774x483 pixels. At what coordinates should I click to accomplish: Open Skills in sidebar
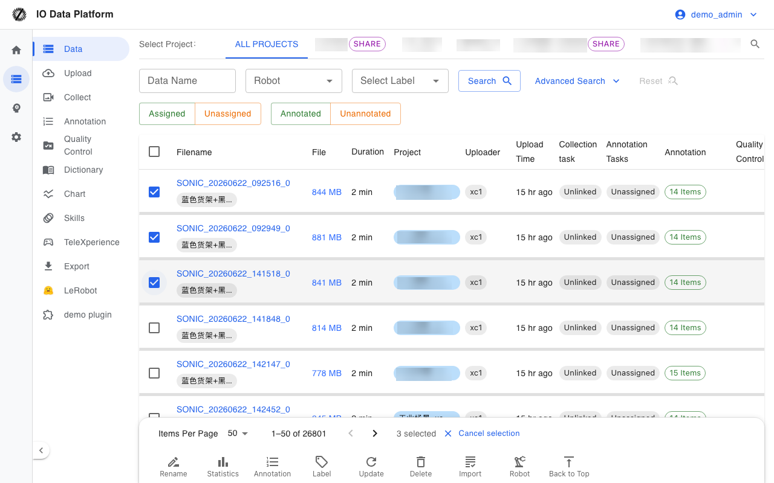point(81,218)
